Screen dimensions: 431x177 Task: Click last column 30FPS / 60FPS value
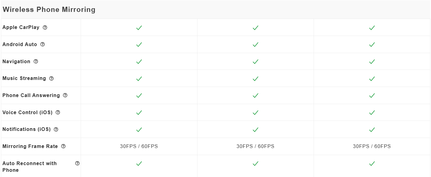click(372, 146)
